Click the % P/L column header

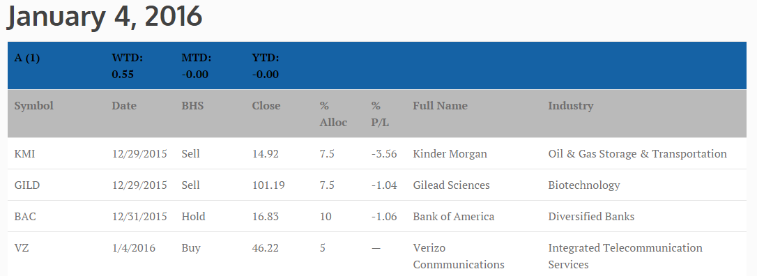tap(380, 114)
